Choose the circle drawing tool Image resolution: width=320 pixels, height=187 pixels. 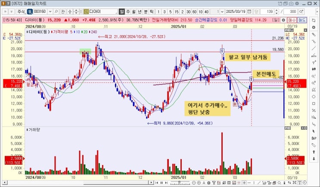click(314, 97)
